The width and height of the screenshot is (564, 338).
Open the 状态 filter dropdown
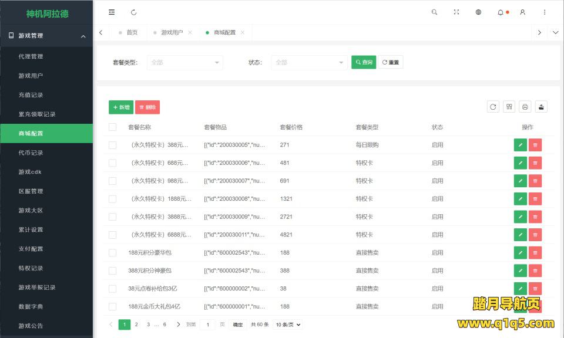coord(309,62)
